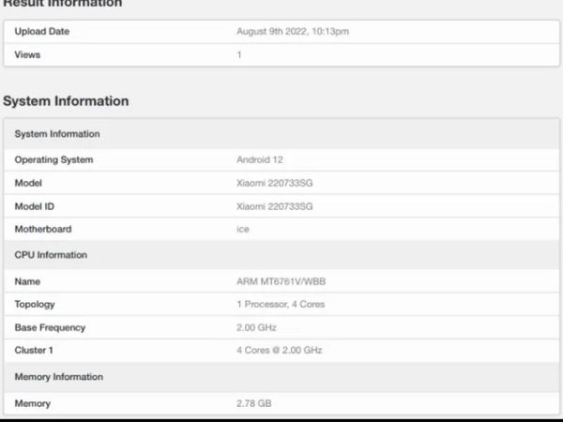Select the motherboard value 'ice'
The width and height of the screenshot is (563, 422).
pyautogui.click(x=243, y=229)
